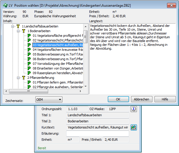179x153 pixels.
Task: Click the P icon of 05 Bodenverbesserung
Action: click(x=29, y=54)
